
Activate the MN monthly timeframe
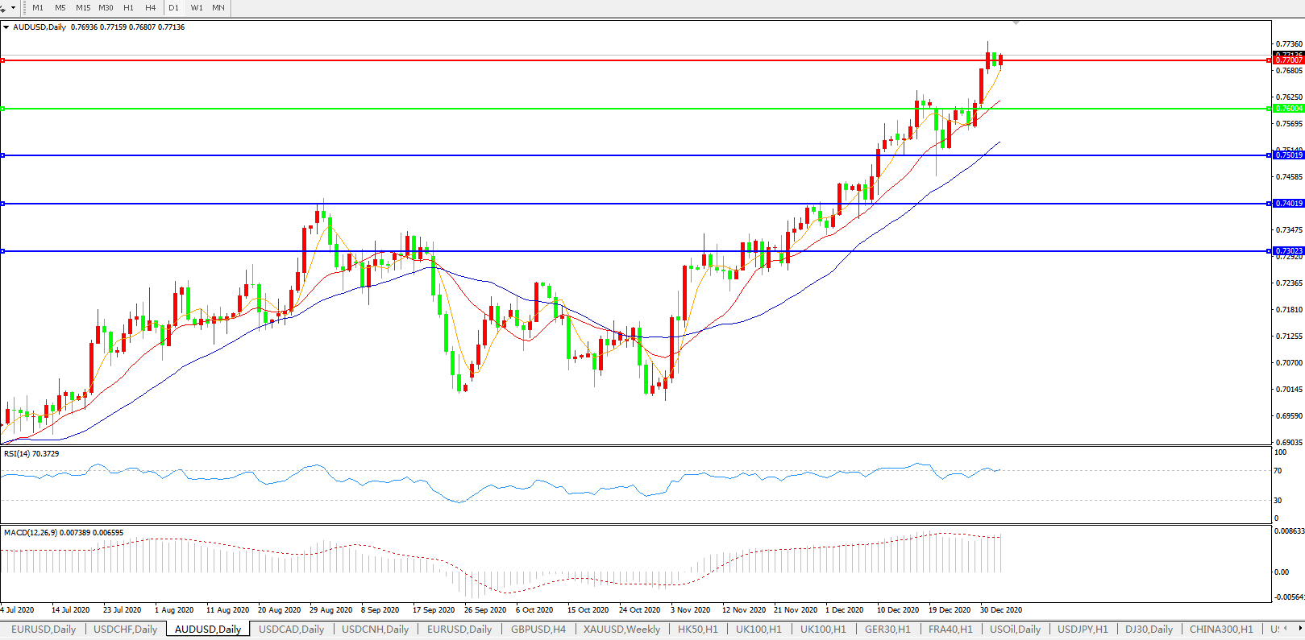(218, 7)
